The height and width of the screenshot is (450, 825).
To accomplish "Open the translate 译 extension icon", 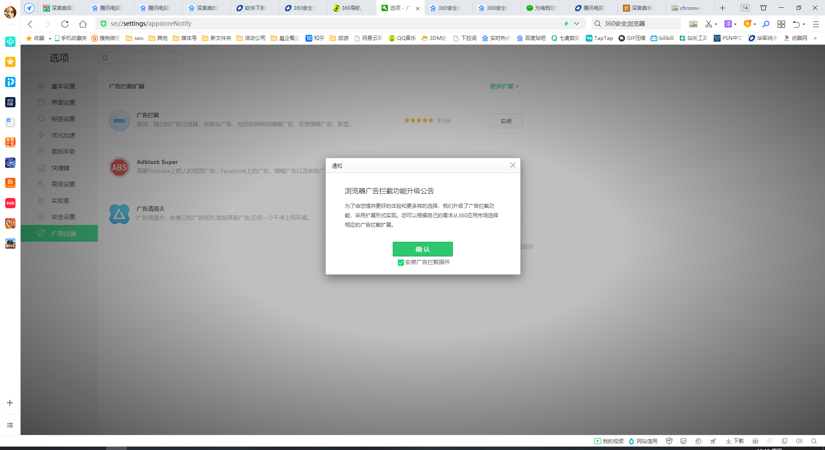I will point(728,24).
